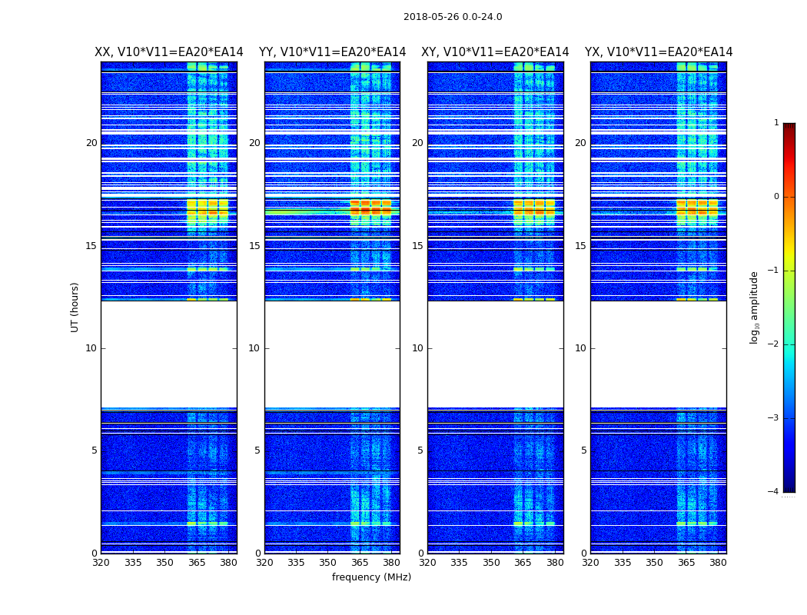Click the white data gap in XY panel
The height and width of the screenshot is (615, 807).
point(495,354)
